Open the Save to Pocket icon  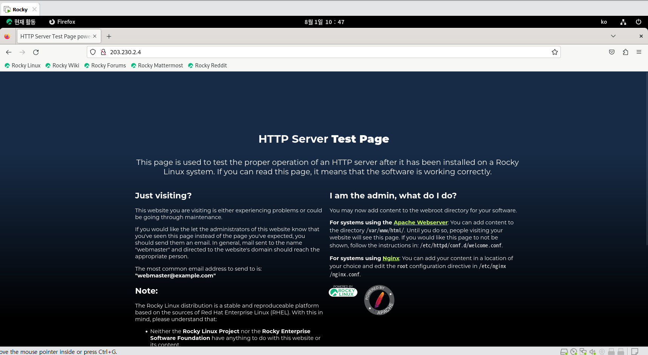pos(612,52)
